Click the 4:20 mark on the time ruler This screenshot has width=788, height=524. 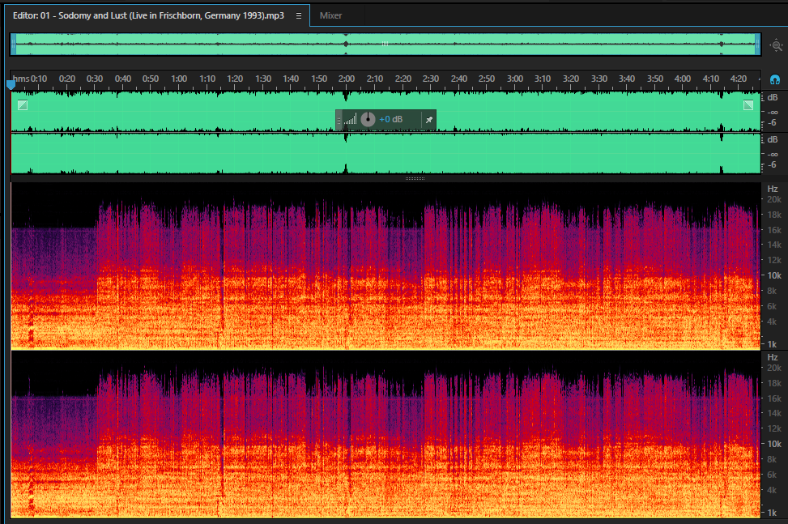pos(739,79)
